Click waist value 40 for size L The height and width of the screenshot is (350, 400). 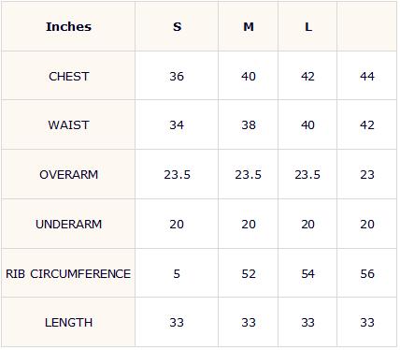[307, 125]
